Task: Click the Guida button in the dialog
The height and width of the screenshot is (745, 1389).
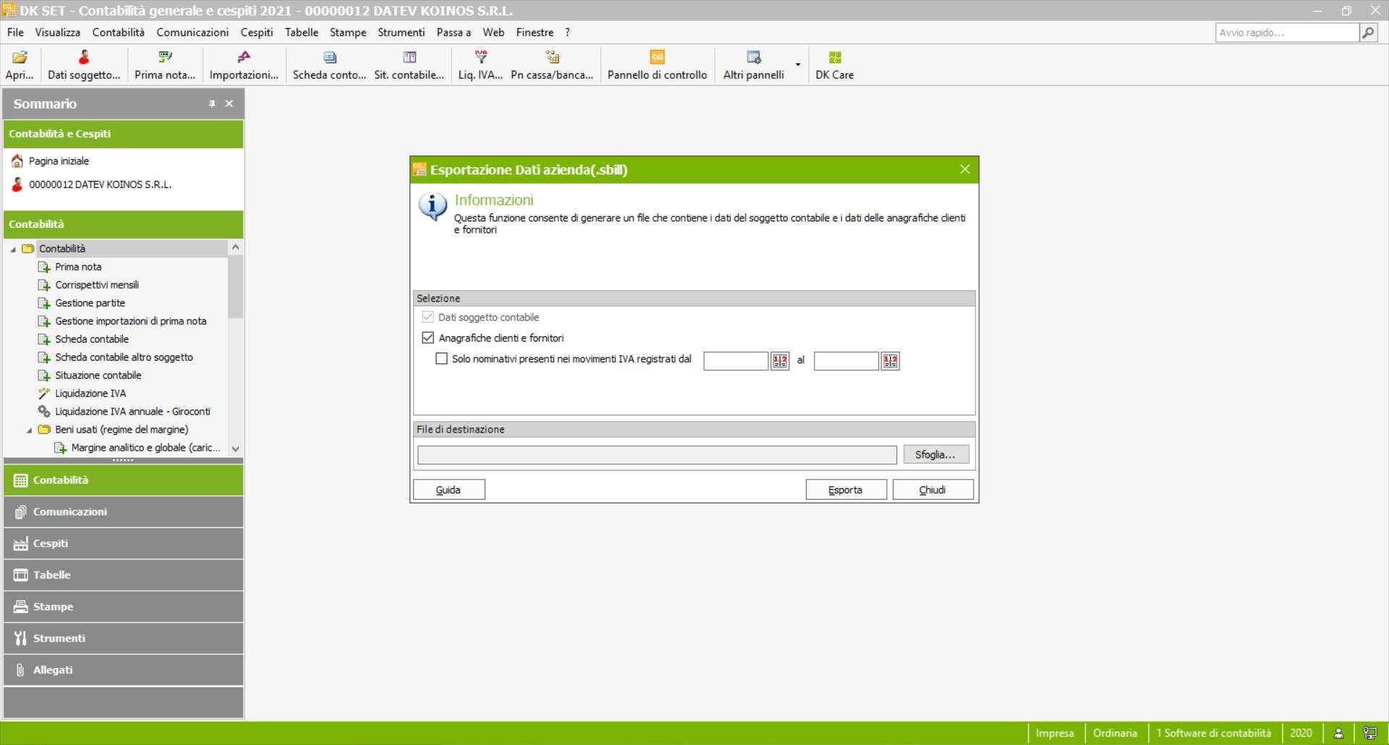Action: (449, 490)
